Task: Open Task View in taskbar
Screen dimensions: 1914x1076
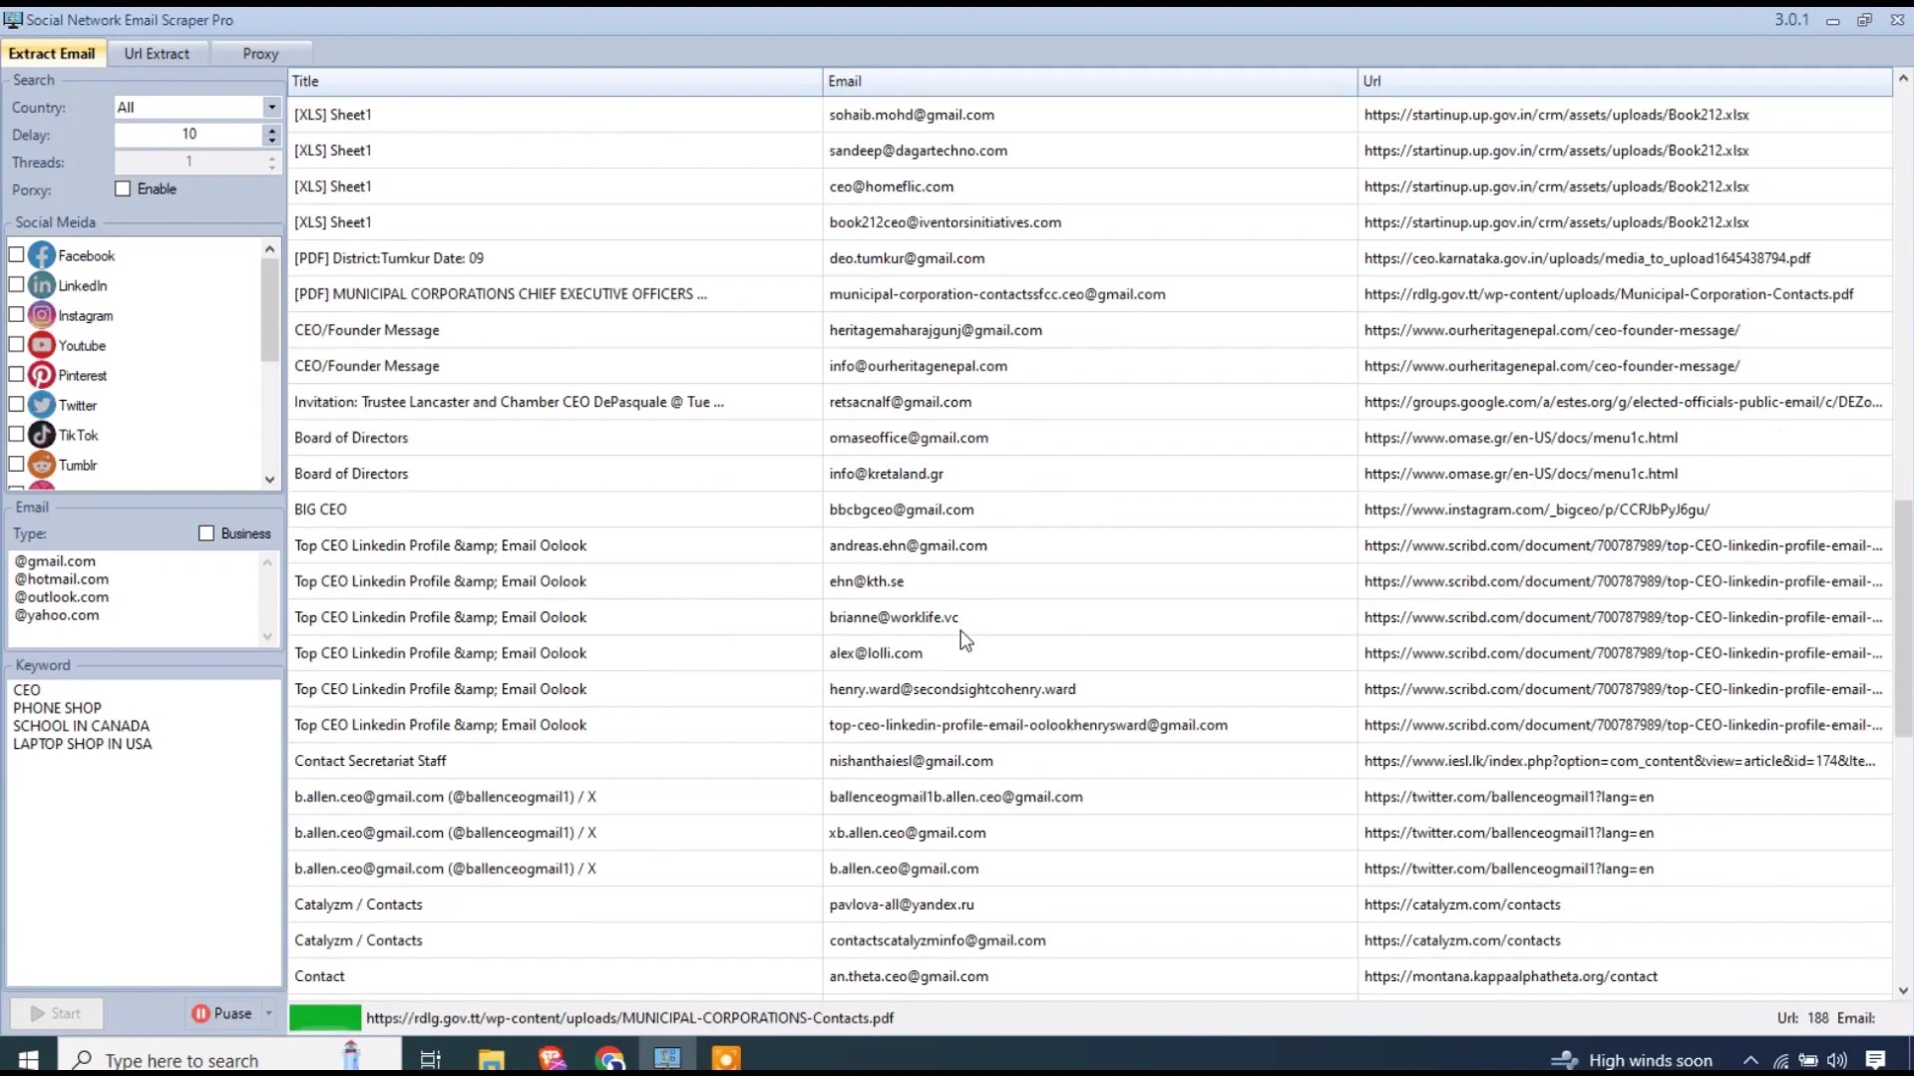Action: pos(431,1059)
